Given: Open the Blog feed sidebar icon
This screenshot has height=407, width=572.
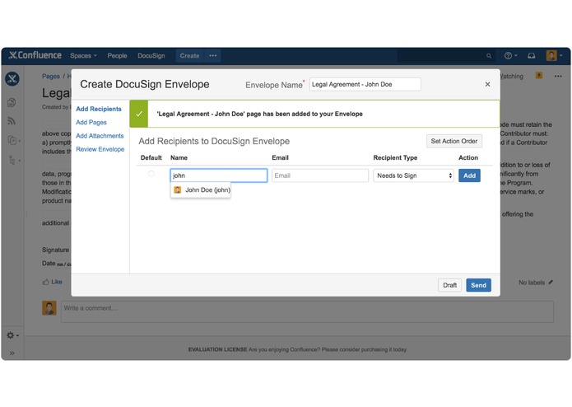Looking at the screenshot, I should click(x=12, y=121).
